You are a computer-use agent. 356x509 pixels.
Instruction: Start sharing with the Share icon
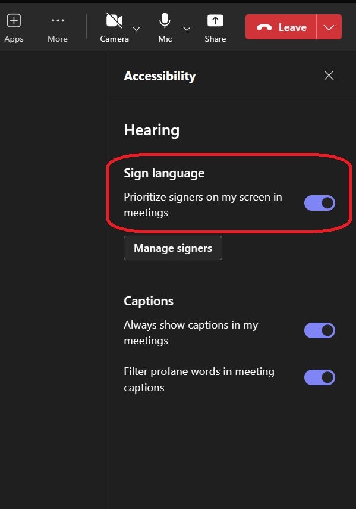[215, 20]
